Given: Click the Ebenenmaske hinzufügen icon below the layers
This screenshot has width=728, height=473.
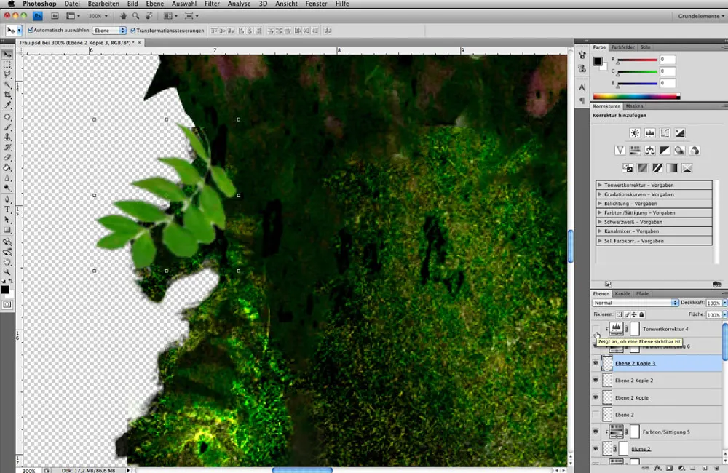Looking at the screenshot, I should tap(669, 468).
